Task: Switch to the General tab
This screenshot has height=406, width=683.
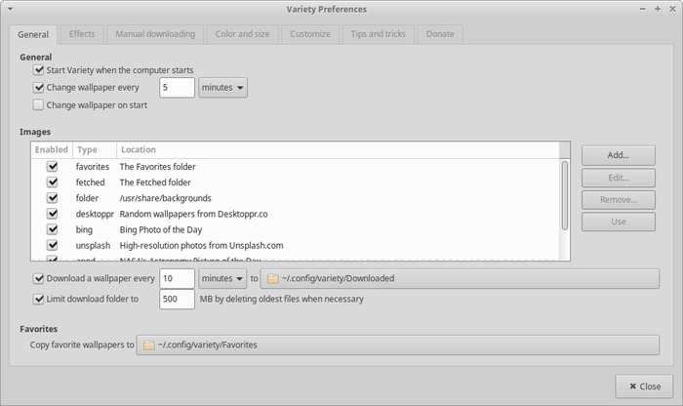Action: tap(33, 34)
